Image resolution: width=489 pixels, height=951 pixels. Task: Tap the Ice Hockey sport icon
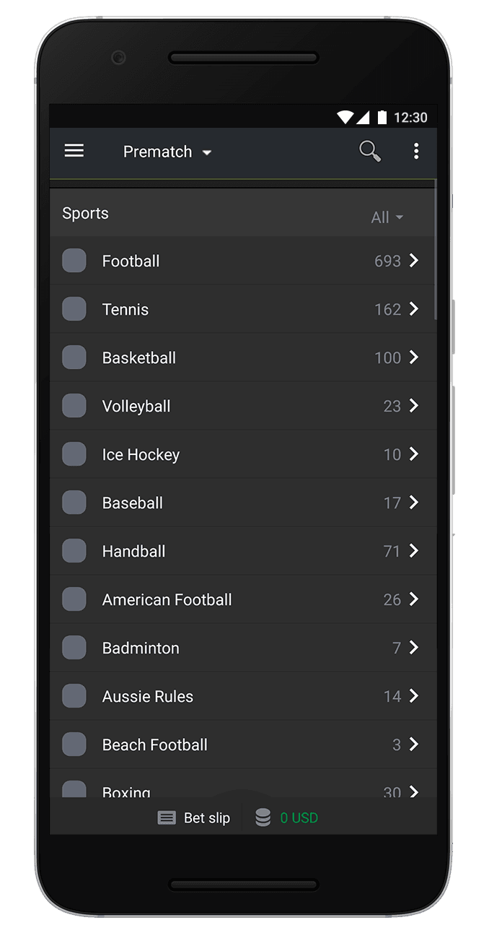click(74, 454)
